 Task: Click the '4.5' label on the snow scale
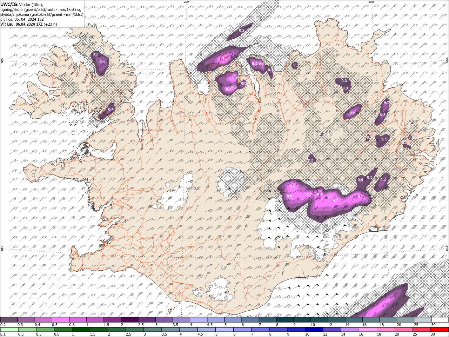(x=210, y=325)
